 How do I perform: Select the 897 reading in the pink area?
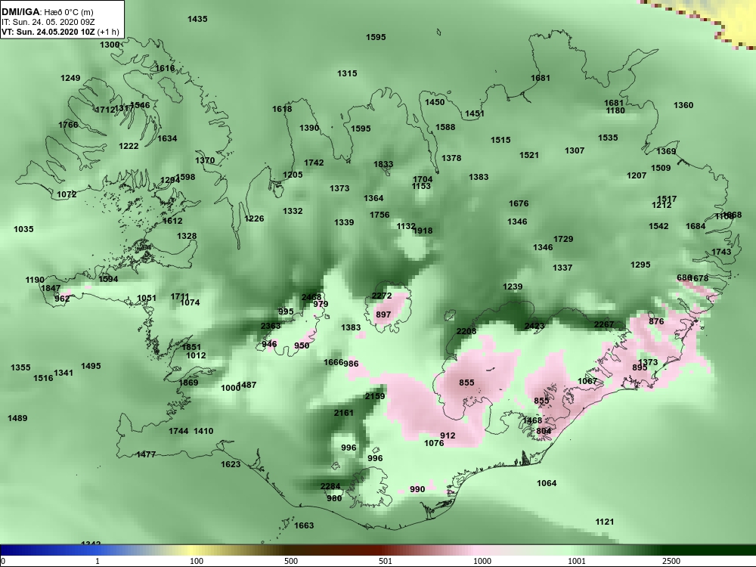(x=383, y=314)
